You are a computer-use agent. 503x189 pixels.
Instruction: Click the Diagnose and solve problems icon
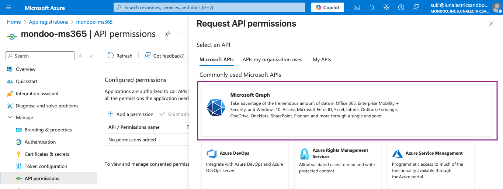10,106
